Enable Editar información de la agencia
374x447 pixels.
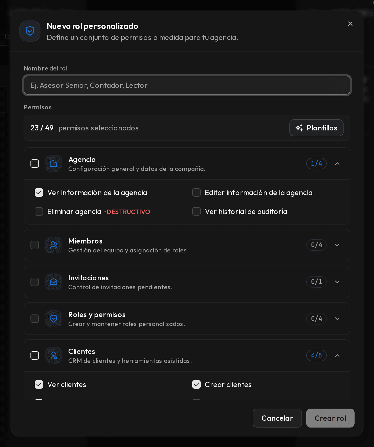196,192
